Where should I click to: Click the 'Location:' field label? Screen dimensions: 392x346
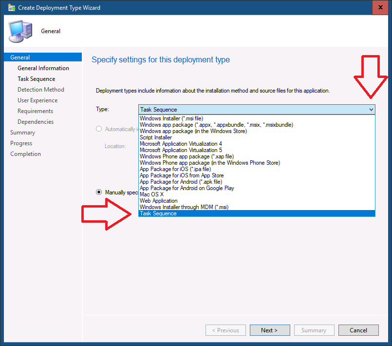[x=115, y=146]
